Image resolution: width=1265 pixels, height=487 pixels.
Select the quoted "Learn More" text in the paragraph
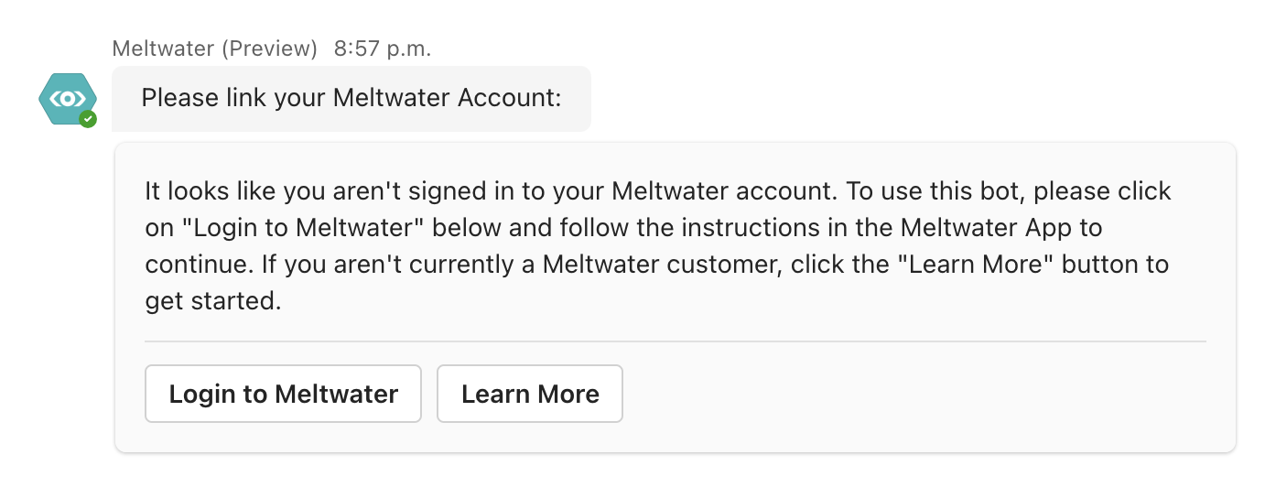tap(970, 265)
